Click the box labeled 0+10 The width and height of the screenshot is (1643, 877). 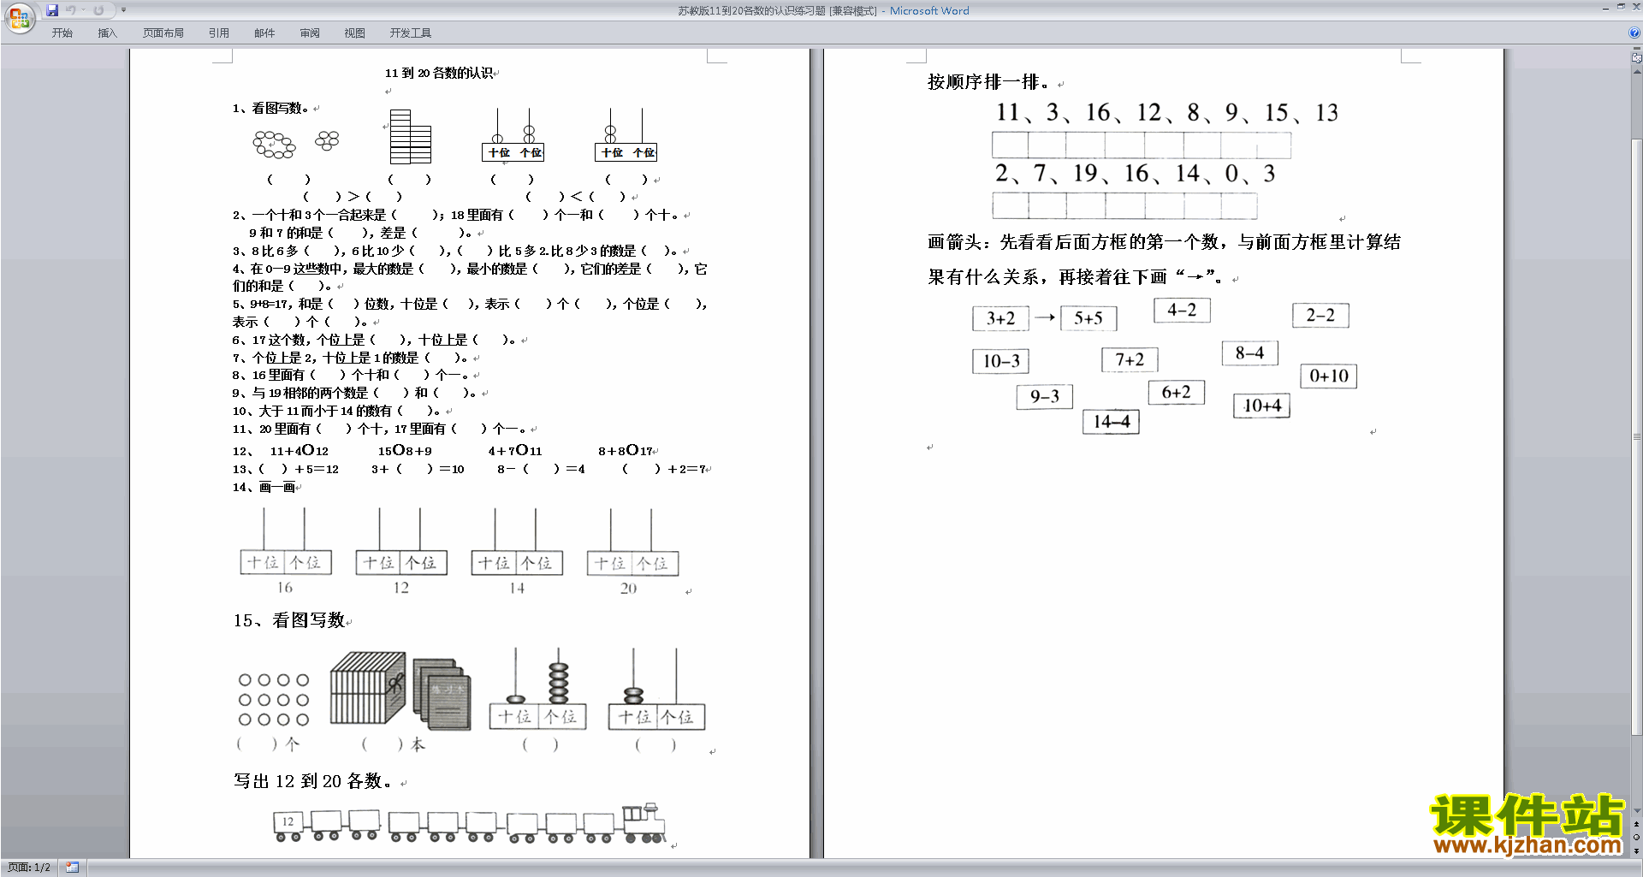pyautogui.click(x=1329, y=376)
